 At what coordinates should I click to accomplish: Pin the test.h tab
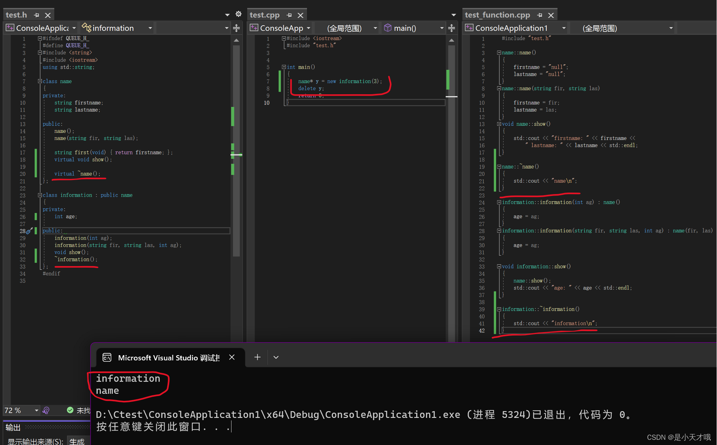pos(36,15)
